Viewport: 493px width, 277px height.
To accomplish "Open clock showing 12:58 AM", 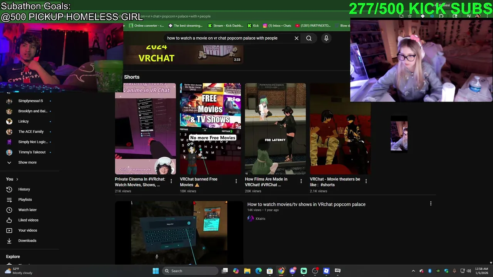I will [481, 271].
